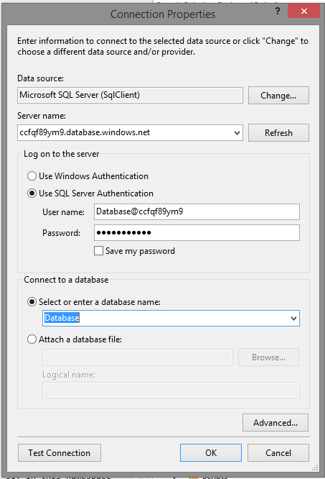325x479 pixels.
Task: Cancel the connection properties dialog
Action: (278, 452)
